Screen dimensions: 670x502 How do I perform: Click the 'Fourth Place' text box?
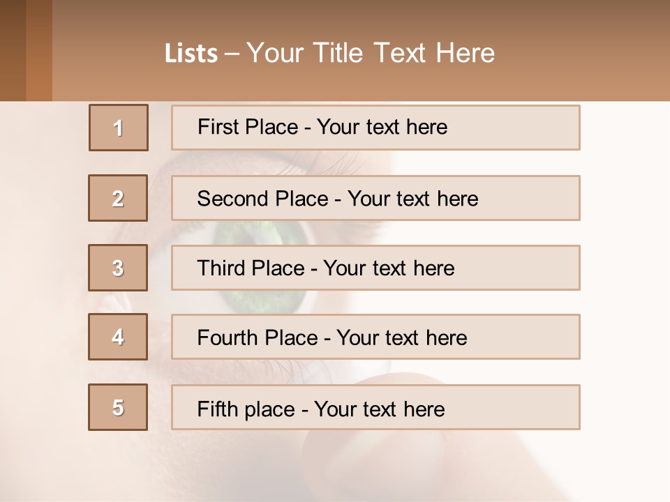point(375,337)
